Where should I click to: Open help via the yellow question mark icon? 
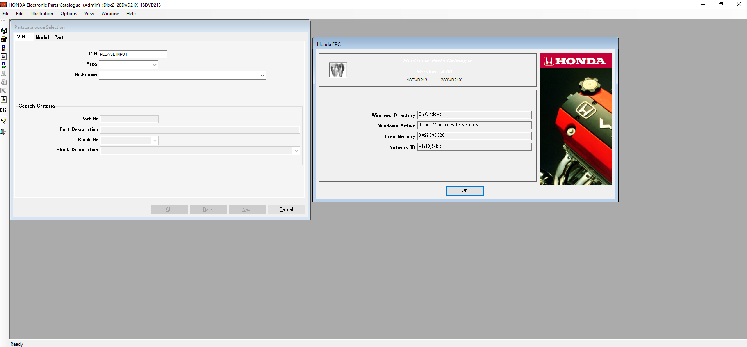4,121
